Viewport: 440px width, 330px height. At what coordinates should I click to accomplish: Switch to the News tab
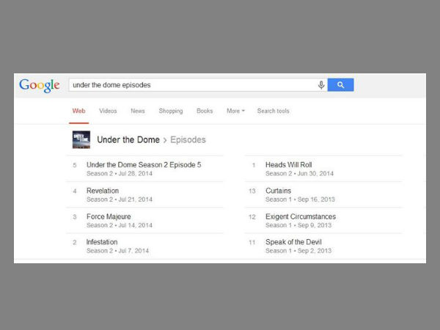(138, 111)
